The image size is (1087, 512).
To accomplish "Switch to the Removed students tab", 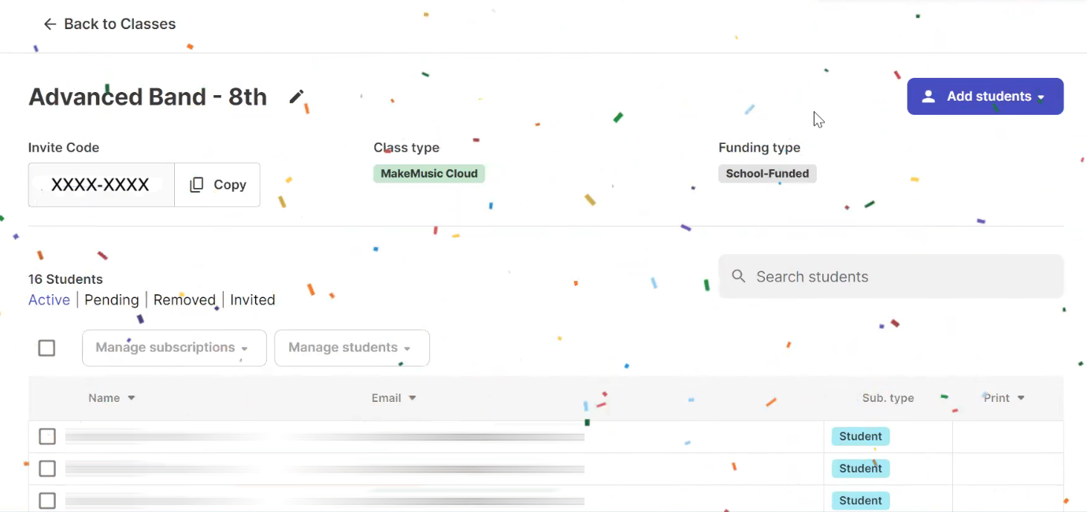I will pos(184,300).
